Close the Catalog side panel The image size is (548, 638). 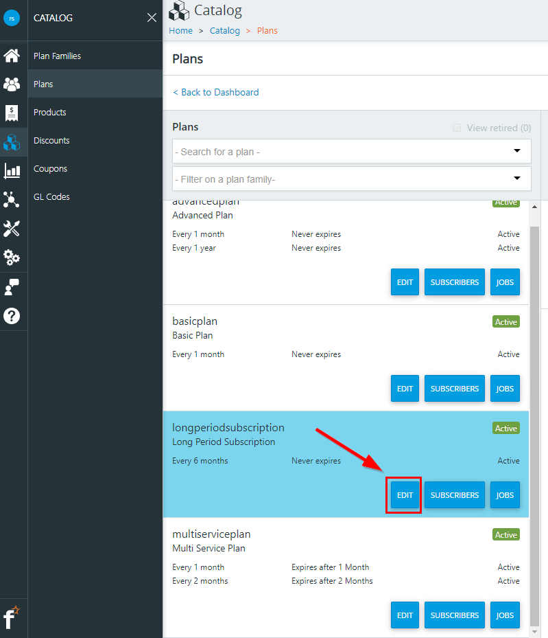pyautogui.click(x=152, y=17)
